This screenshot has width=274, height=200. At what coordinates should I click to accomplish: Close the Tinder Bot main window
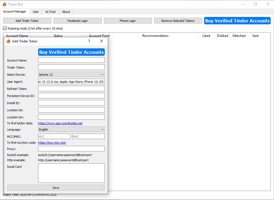pyautogui.click(x=268, y=4)
